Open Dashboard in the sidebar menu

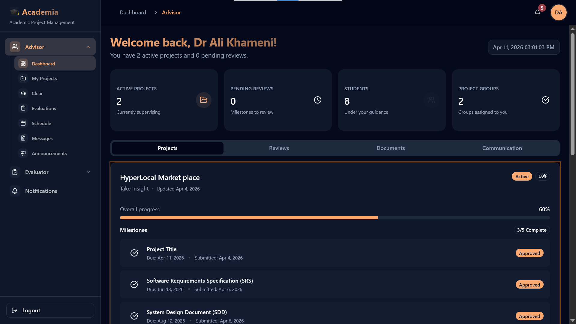[x=55, y=64]
